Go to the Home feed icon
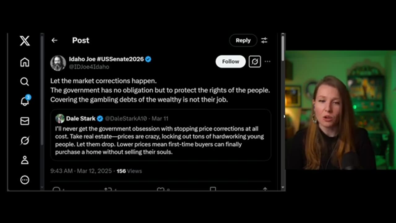 tap(25, 62)
